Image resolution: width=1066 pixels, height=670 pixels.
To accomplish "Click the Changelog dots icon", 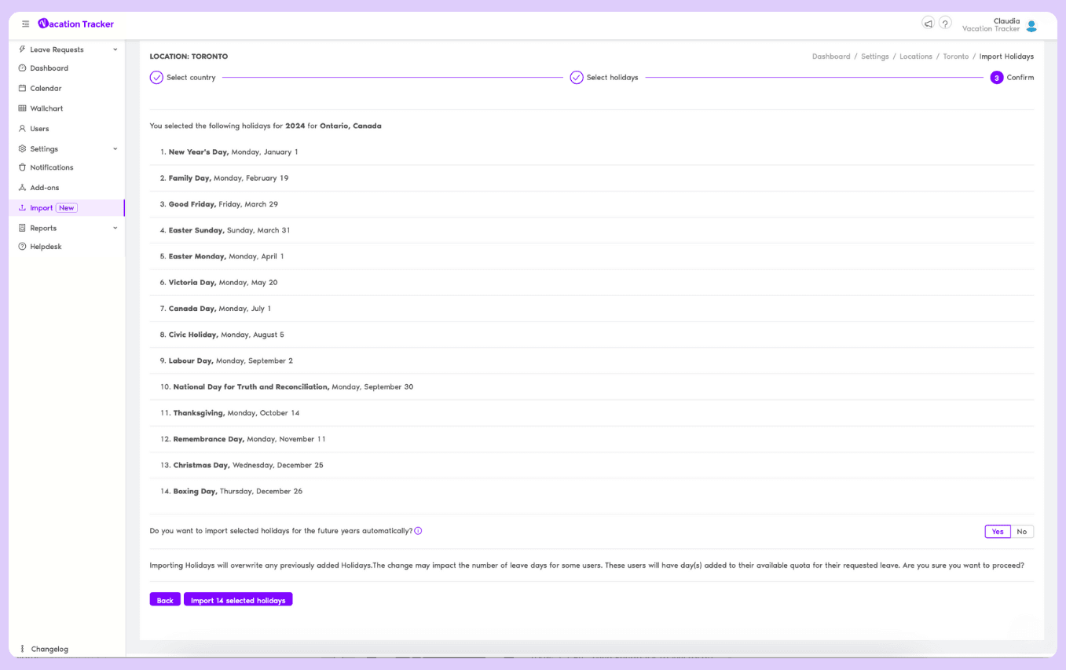I will coord(22,649).
